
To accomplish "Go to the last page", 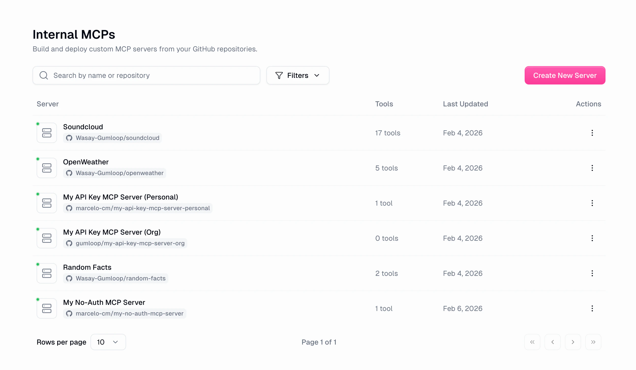I will pyautogui.click(x=593, y=342).
